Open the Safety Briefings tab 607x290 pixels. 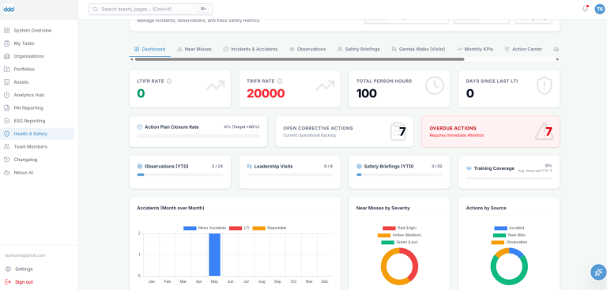pyautogui.click(x=359, y=49)
